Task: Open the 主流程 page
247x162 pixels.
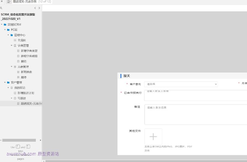Action: tap(22, 40)
